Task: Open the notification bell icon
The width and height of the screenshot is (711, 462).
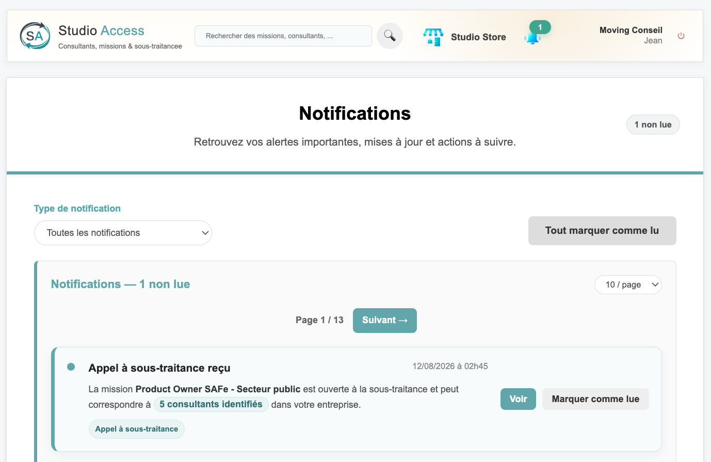Action: pos(532,38)
